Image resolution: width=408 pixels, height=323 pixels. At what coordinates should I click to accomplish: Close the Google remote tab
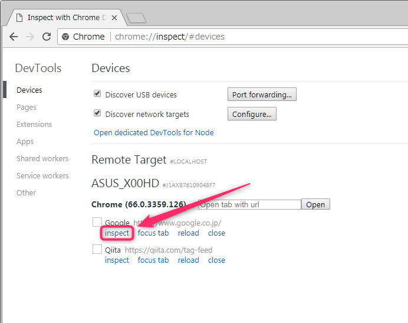tap(216, 233)
